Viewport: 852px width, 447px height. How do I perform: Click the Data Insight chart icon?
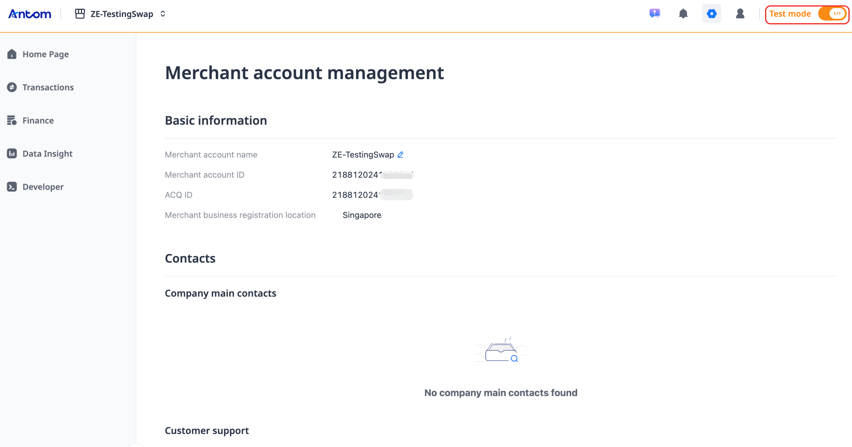point(12,154)
